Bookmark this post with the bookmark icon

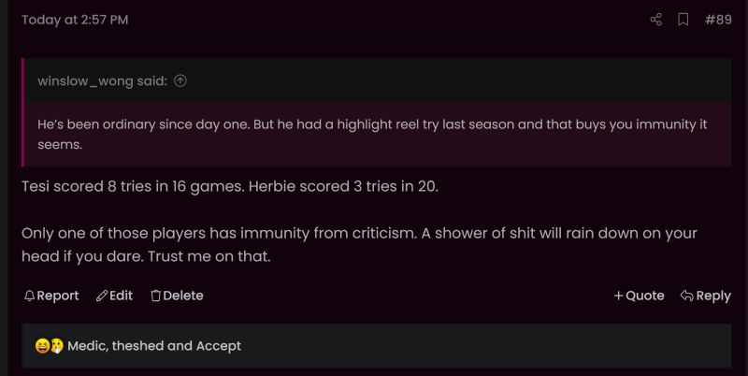click(x=683, y=20)
